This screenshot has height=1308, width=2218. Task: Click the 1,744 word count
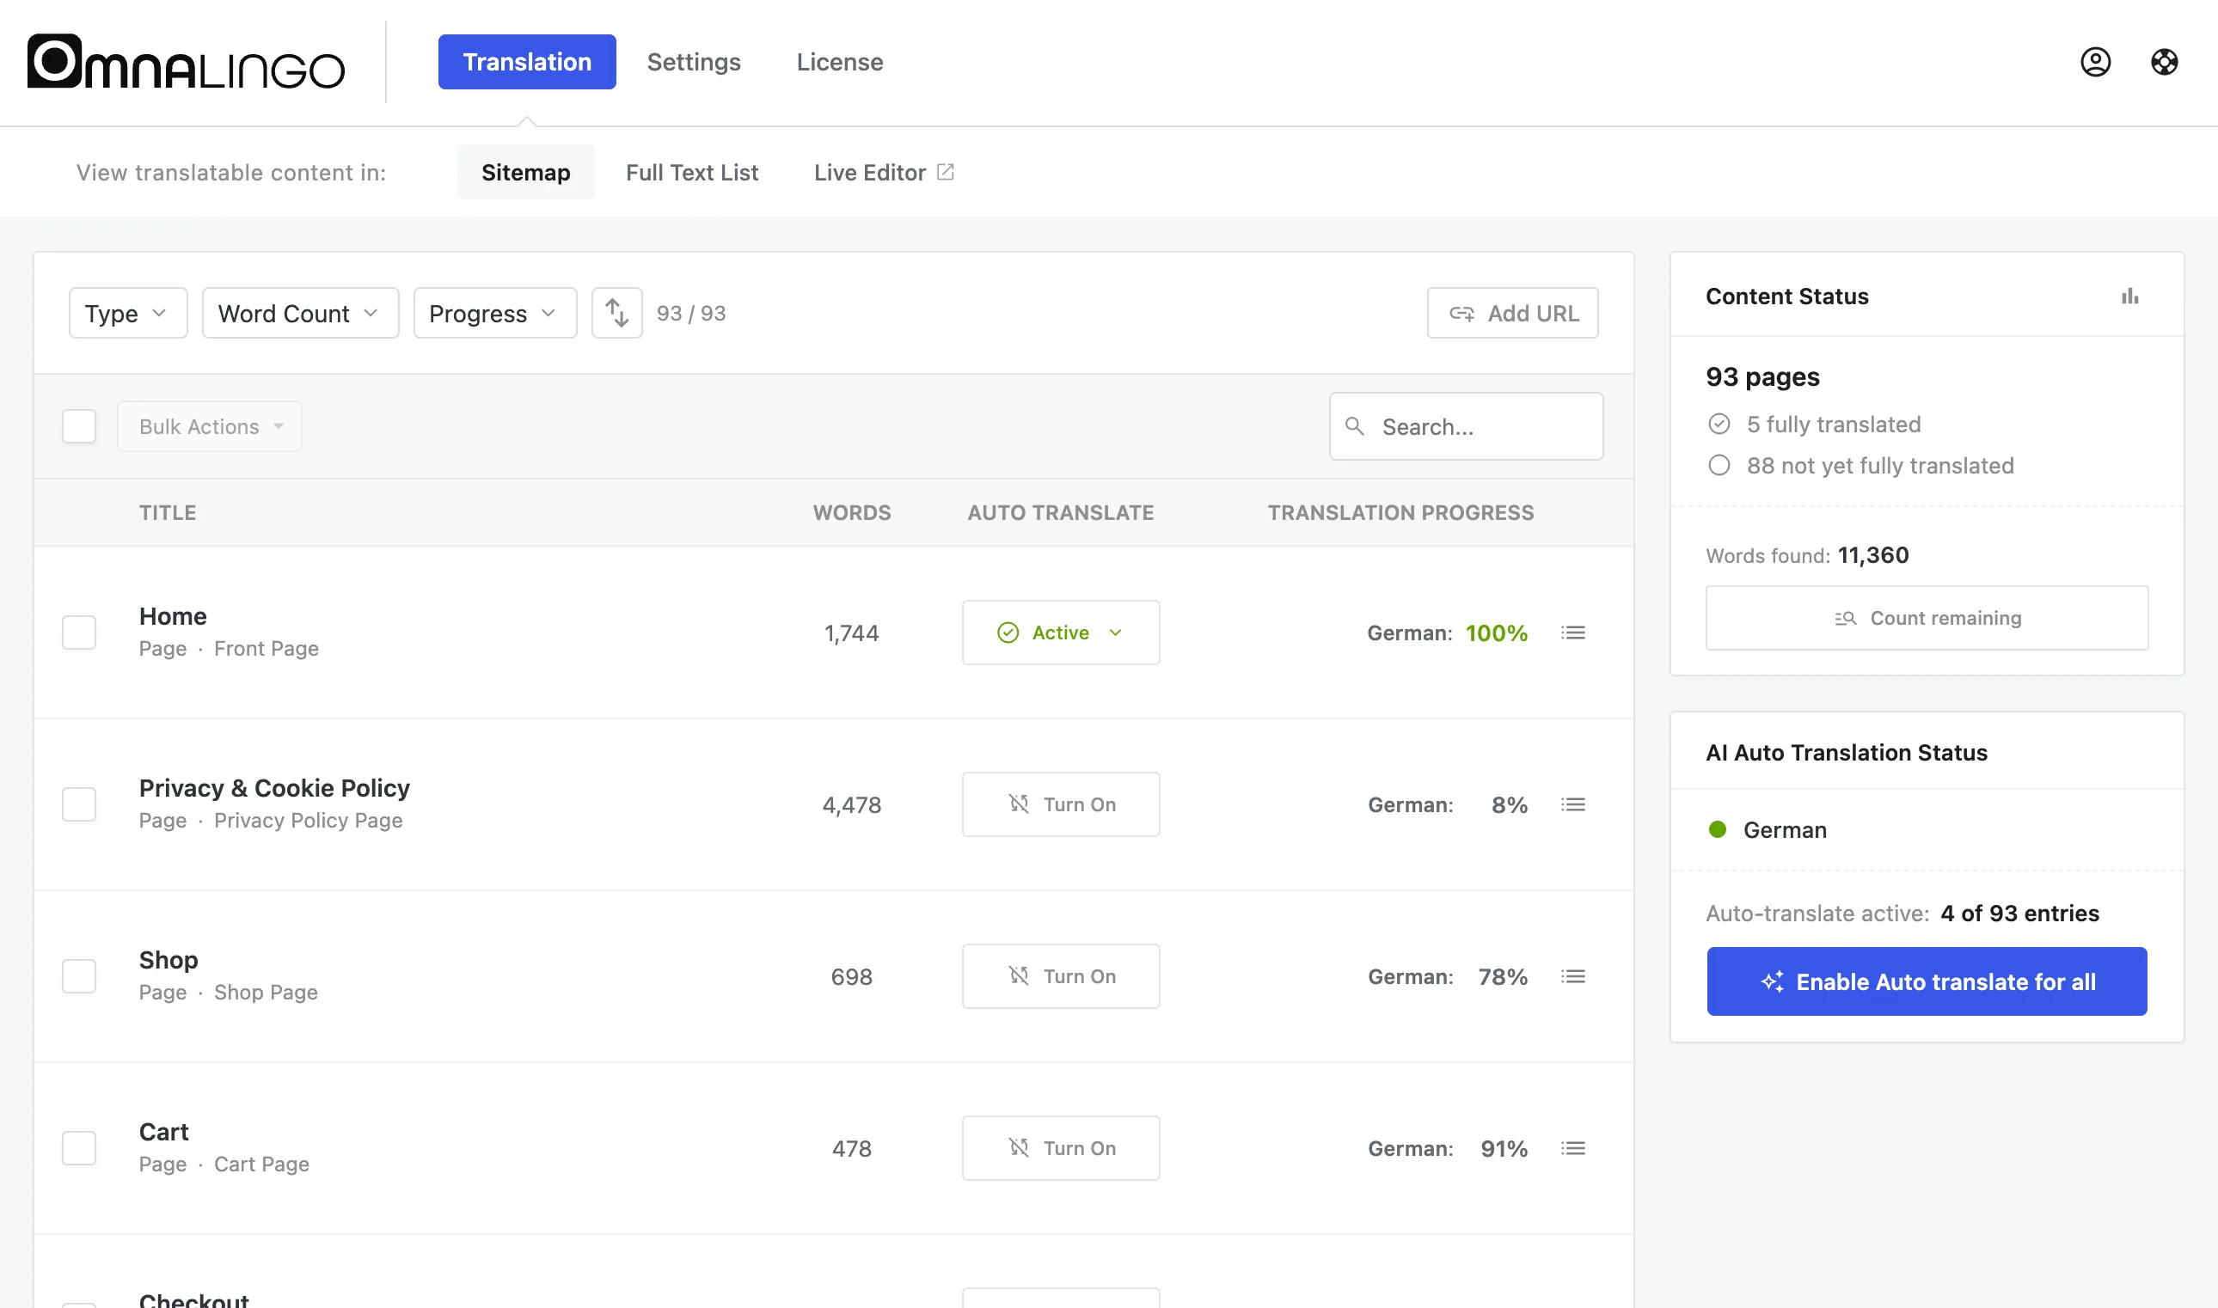coord(852,633)
